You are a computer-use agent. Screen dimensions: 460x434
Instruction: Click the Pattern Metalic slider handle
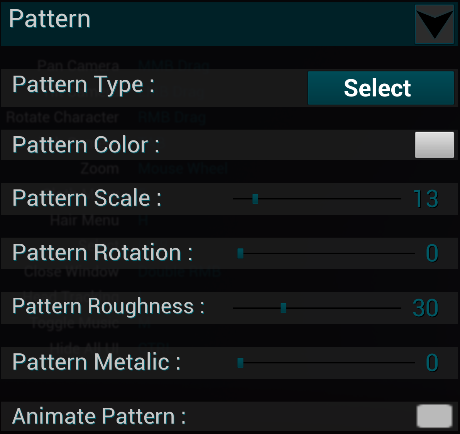click(240, 363)
